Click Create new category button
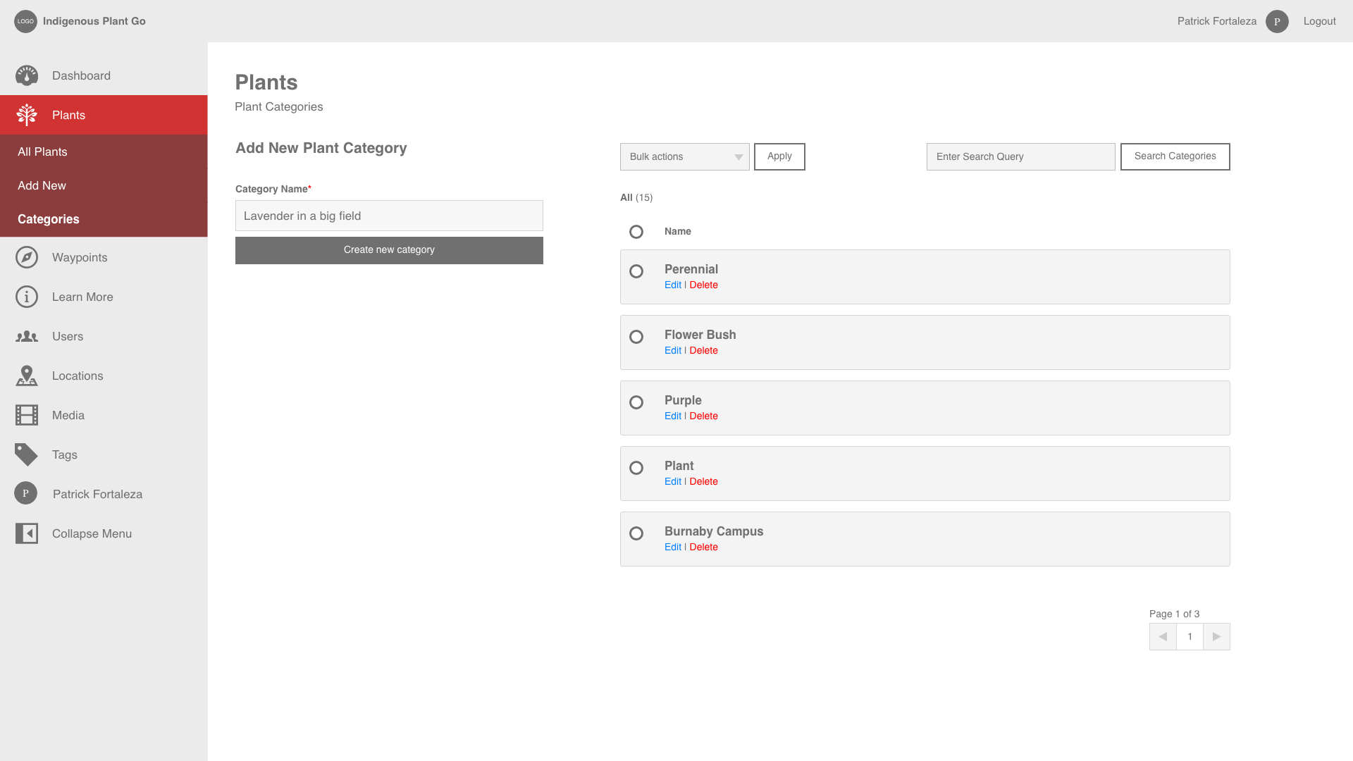Viewport: 1353px width, 761px height. click(x=389, y=250)
